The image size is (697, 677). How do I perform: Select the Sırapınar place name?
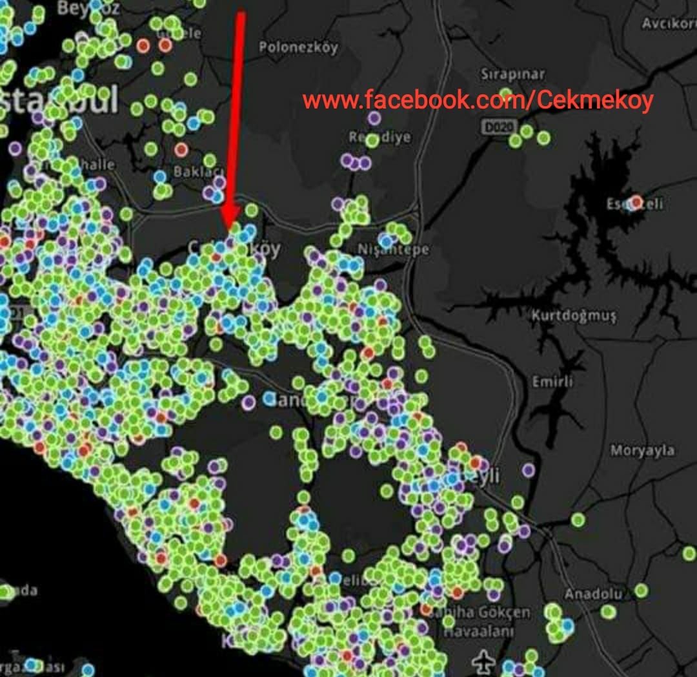[x=512, y=74]
